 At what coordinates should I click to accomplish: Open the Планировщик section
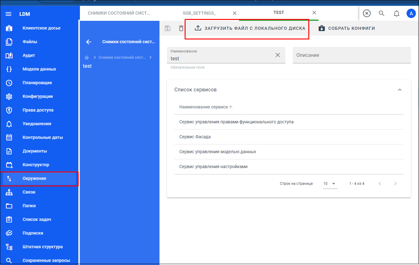39,83
